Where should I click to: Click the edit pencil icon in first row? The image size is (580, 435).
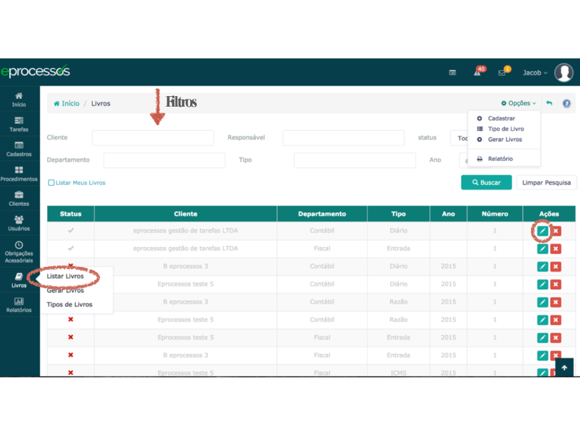pyautogui.click(x=542, y=231)
